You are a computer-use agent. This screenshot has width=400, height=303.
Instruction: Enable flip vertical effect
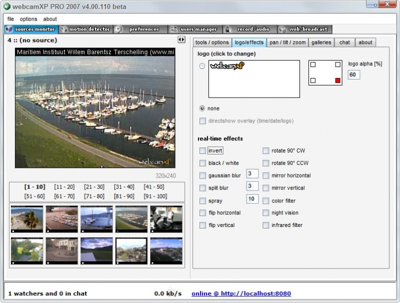[202, 225]
